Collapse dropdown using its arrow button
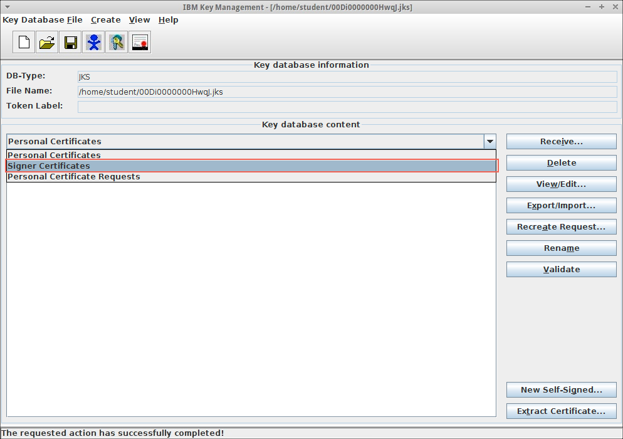The width and height of the screenshot is (623, 439). pyautogui.click(x=490, y=141)
